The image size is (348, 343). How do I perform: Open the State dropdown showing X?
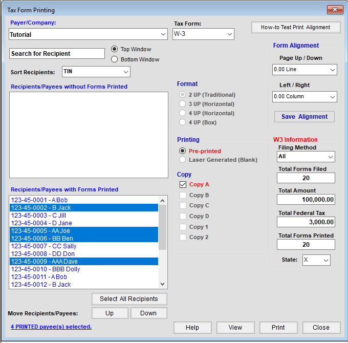316,260
